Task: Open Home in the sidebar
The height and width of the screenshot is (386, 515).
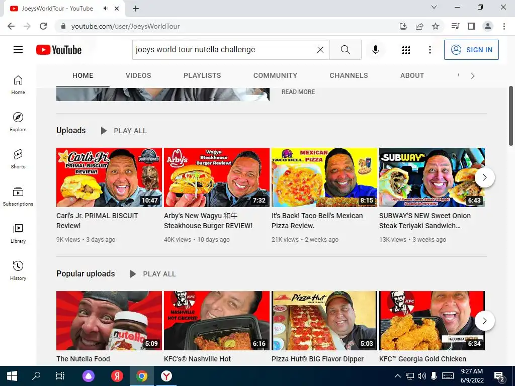Action: (x=18, y=84)
